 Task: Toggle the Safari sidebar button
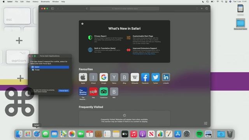[x=53, y=9]
